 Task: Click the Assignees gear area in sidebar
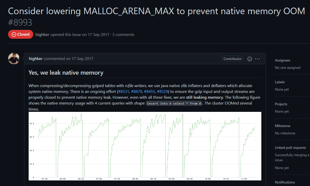[282, 60]
